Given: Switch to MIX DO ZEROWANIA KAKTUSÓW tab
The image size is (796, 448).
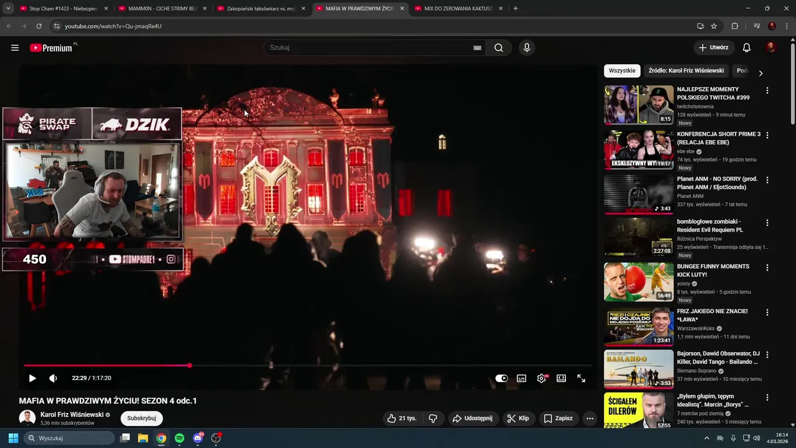Looking at the screenshot, I should tap(458, 9).
